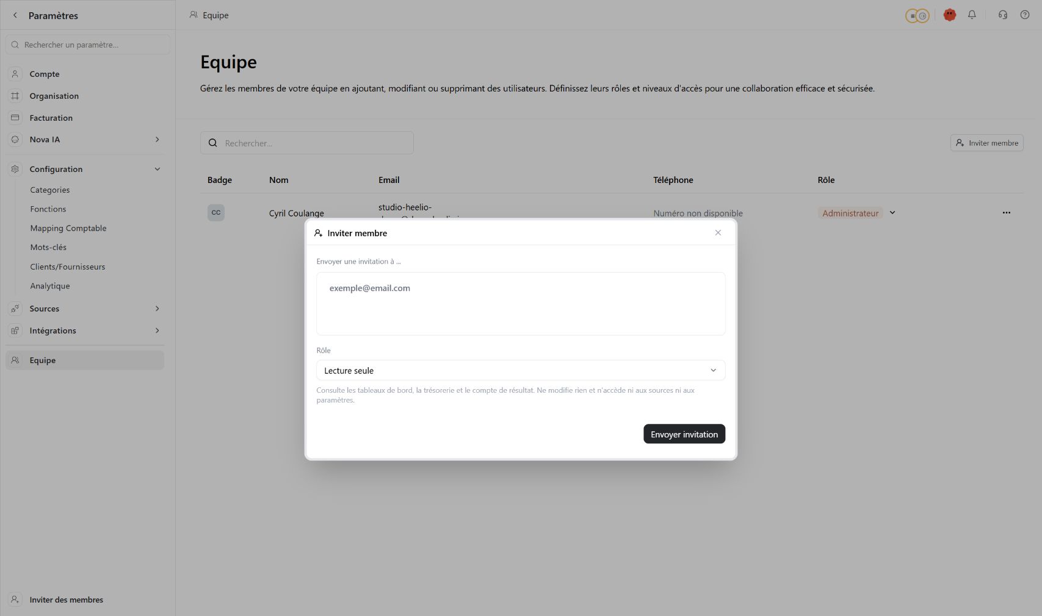
Task: Click the back arrow next to Paramètres
Action: (15, 15)
